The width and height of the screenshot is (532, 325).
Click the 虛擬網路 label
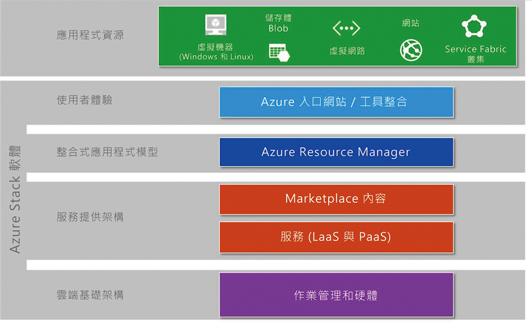347,51
